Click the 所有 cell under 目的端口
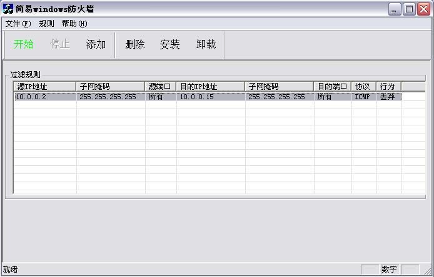Screen dimensions: 434x277 point(333,97)
